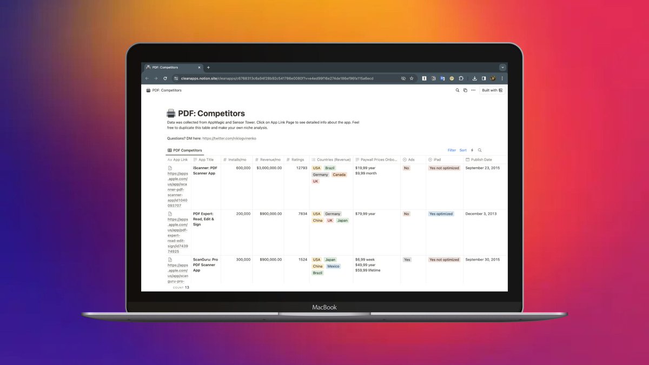649x365 pixels.
Task: Click the Installs/mo column header
Action: pos(237,160)
